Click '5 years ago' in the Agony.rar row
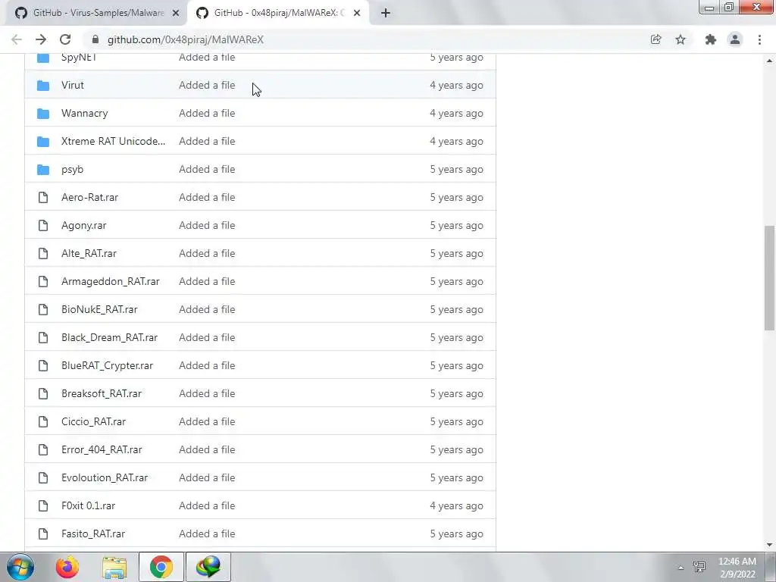The width and height of the screenshot is (776, 582). pos(456,226)
